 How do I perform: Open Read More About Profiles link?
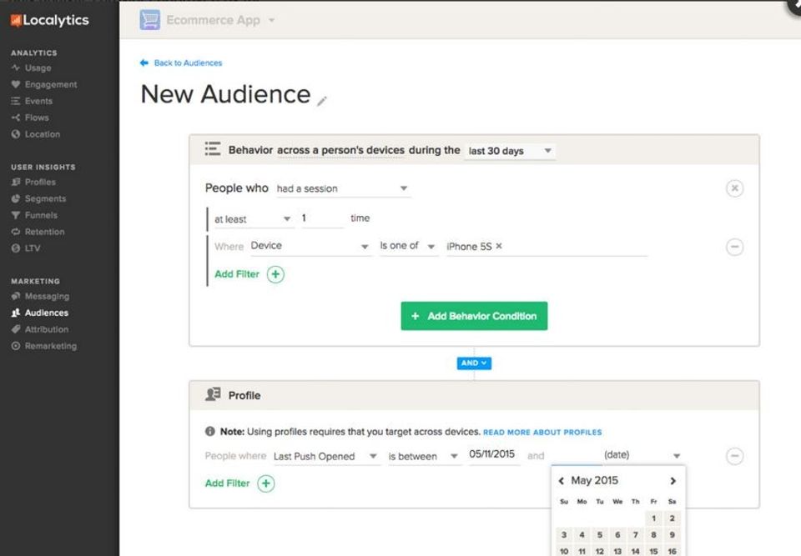[x=542, y=433]
